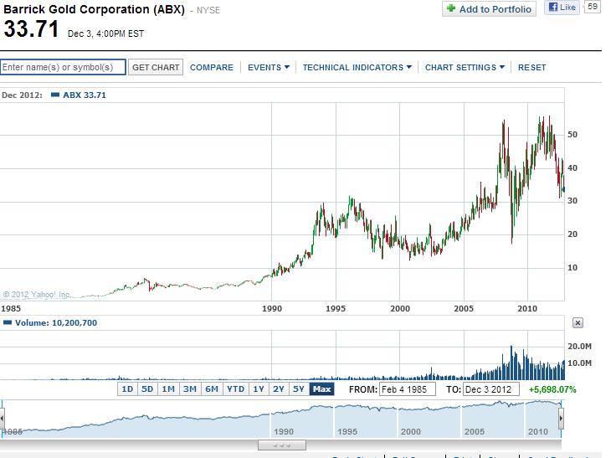Viewport: 616px width, 458px height.
Task: Click the right range slider handle
Action: (561, 419)
